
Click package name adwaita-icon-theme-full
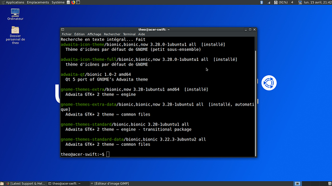[89, 59]
